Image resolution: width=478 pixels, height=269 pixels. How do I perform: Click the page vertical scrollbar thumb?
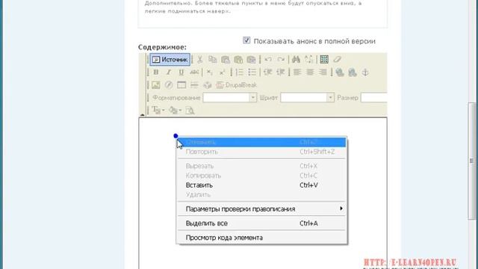pyautogui.click(x=472, y=161)
